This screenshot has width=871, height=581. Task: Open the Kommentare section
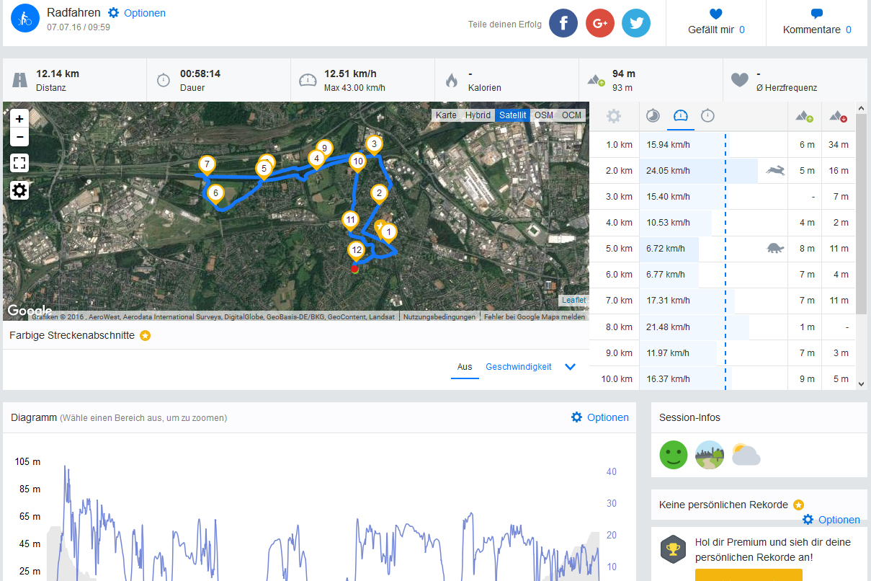(x=816, y=22)
